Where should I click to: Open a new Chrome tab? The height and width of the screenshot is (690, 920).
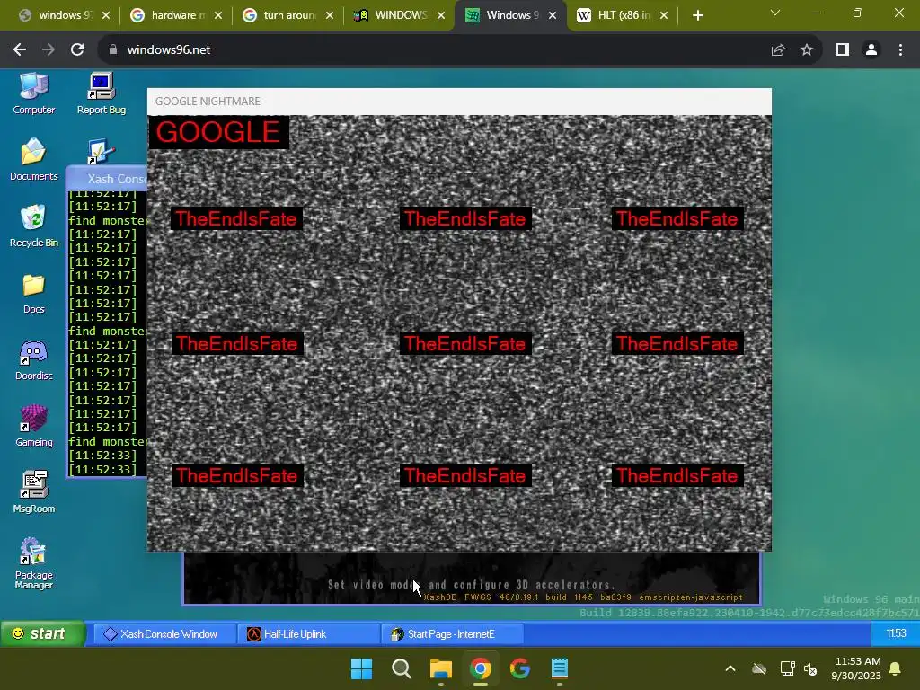coord(697,15)
